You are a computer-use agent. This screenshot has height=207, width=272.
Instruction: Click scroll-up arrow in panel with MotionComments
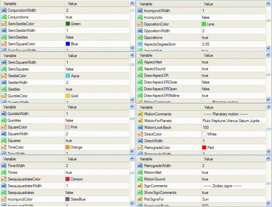(268, 107)
